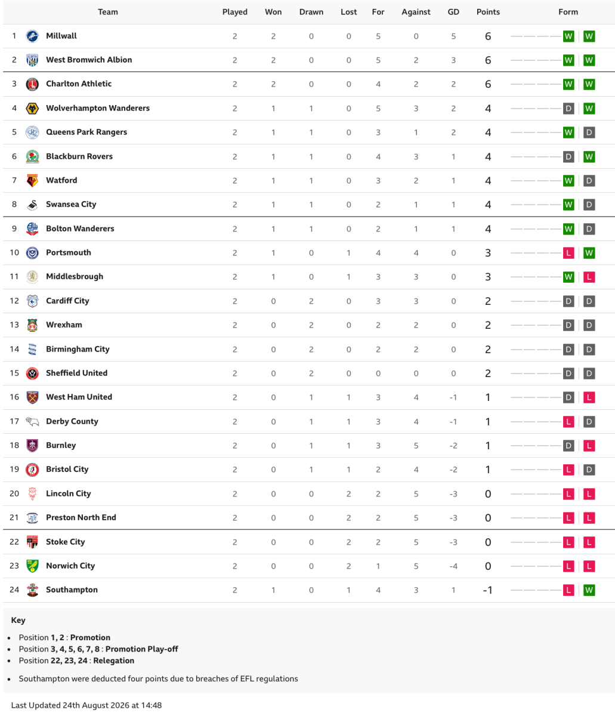Click the West Ham United crest
The image size is (615, 716).
32,397
